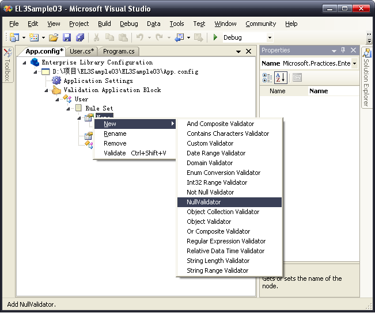
Task: Switch to the User.cs tab
Action: 82,51
